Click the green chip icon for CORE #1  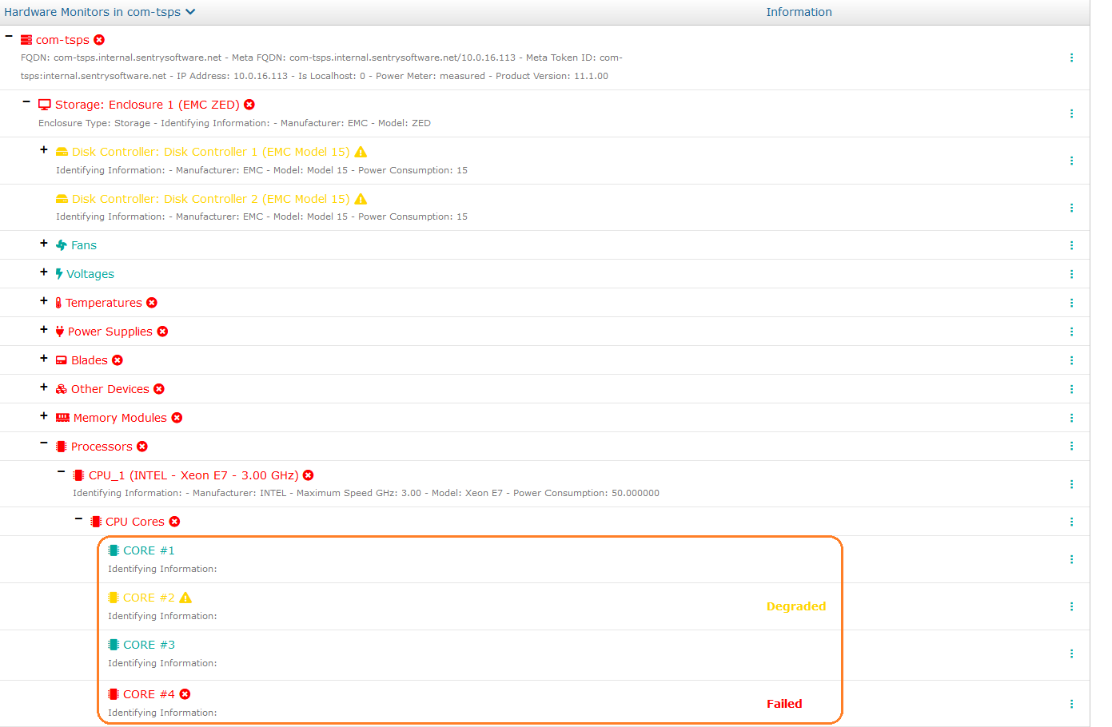[114, 550]
